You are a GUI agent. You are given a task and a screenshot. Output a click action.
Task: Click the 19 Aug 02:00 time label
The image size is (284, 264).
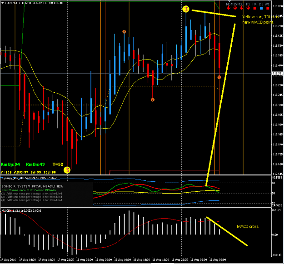[199, 260]
